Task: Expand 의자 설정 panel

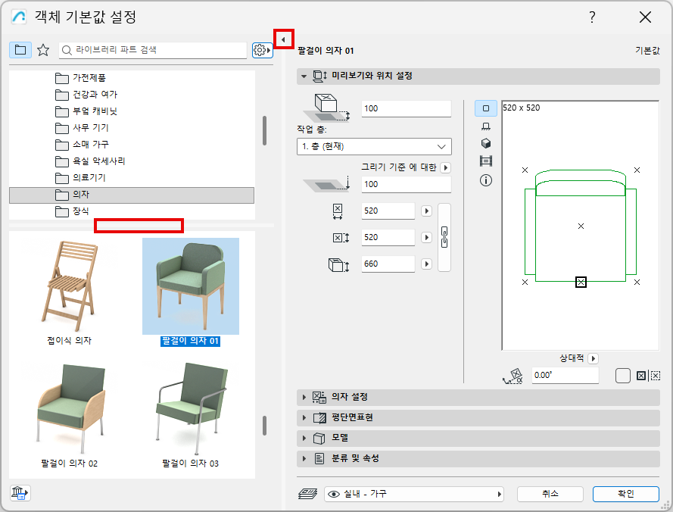Action: pyautogui.click(x=478, y=398)
